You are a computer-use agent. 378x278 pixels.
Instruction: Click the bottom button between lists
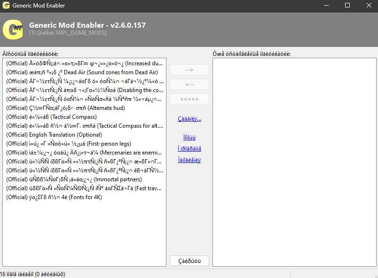[x=189, y=261]
